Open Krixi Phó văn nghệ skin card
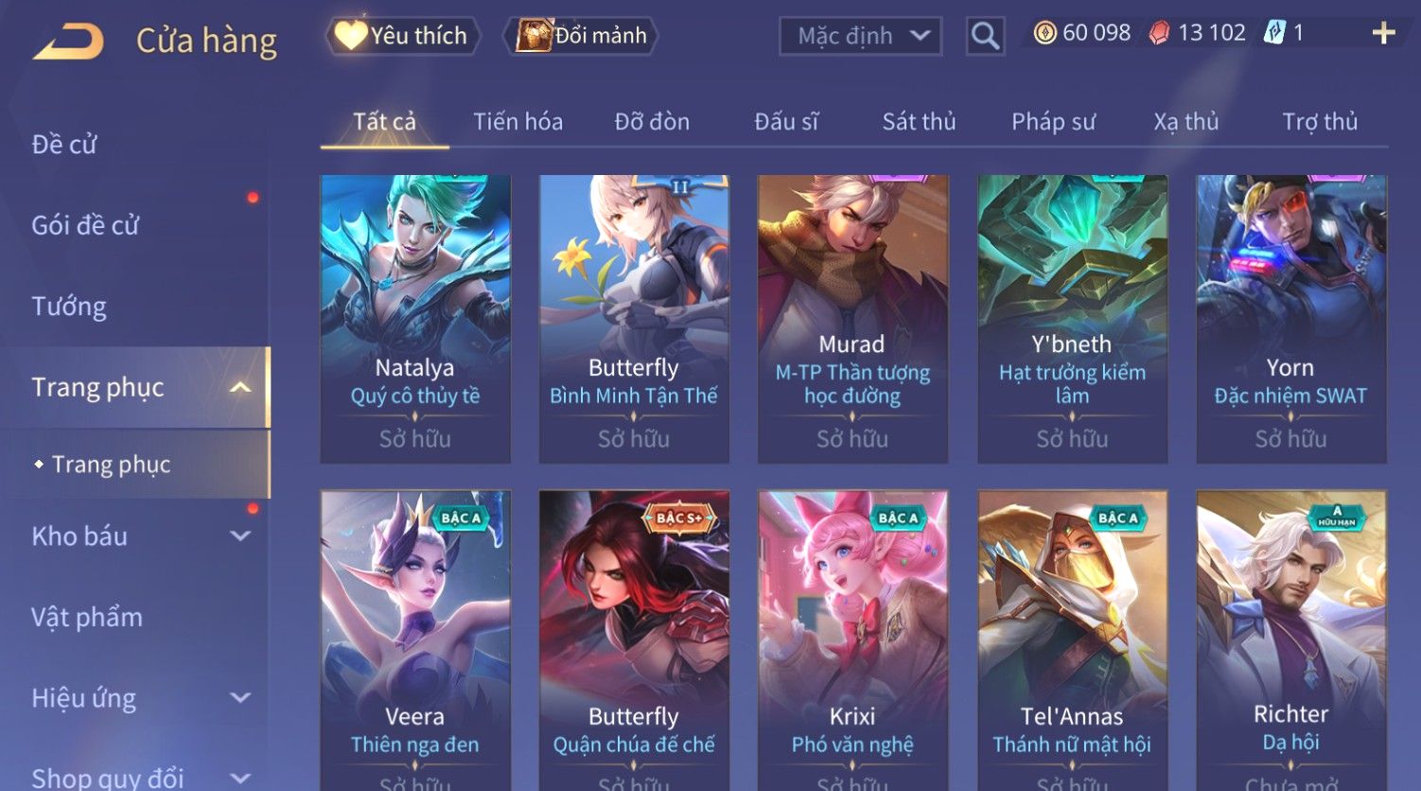The height and width of the screenshot is (791, 1421). click(x=852, y=640)
